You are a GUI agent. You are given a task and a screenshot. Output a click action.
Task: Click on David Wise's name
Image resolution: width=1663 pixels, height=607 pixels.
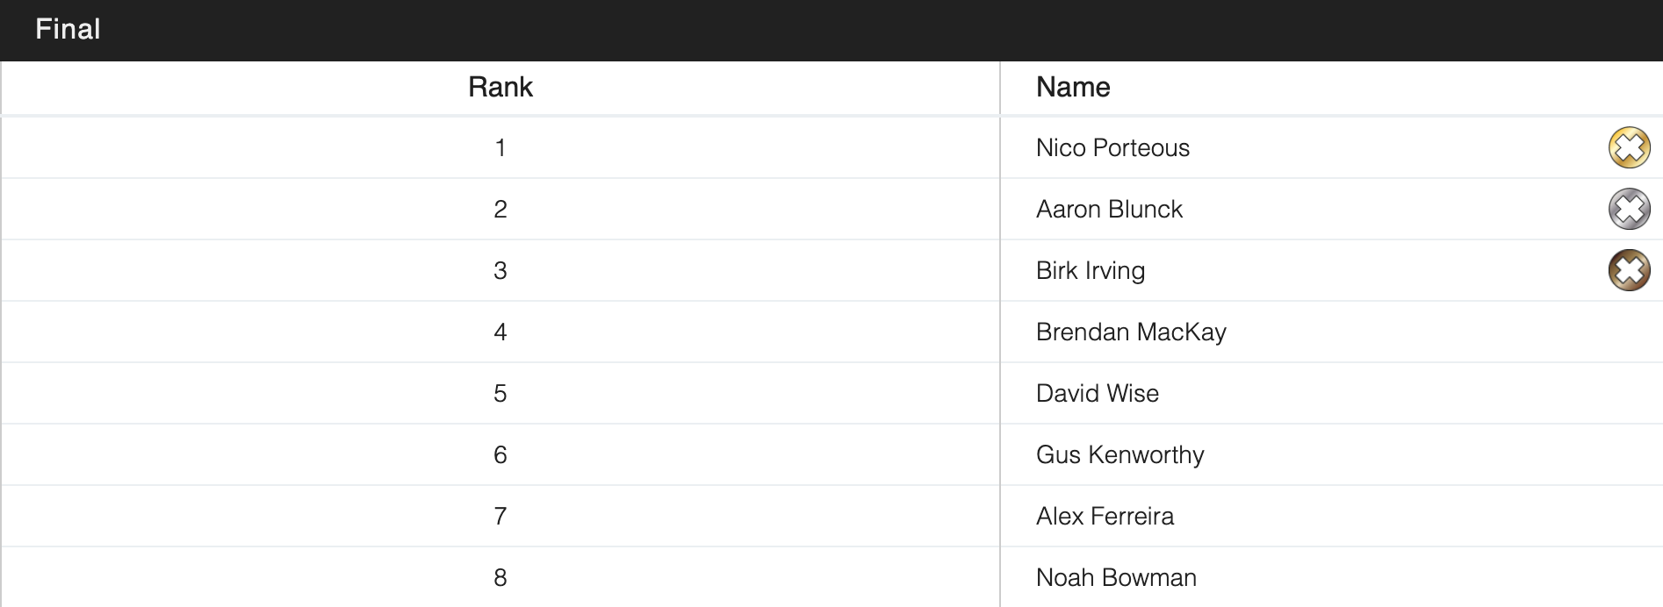click(x=1097, y=393)
